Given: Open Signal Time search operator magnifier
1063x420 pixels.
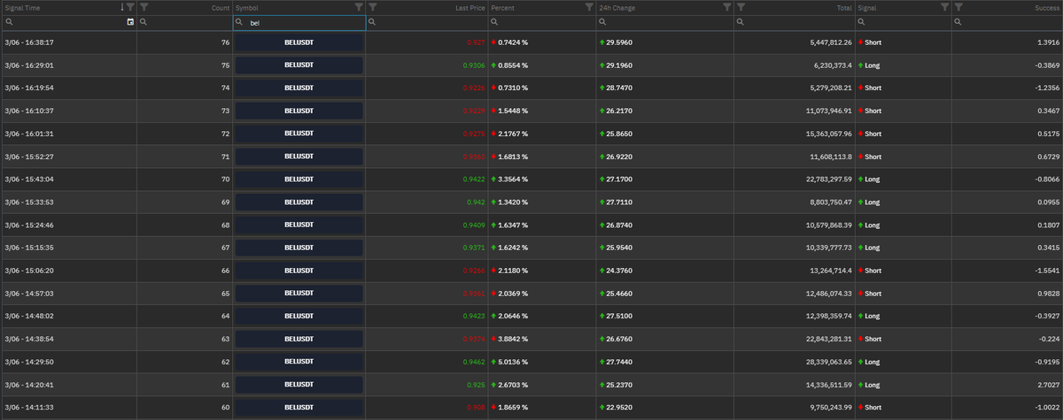Looking at the screenshot, I should click(x=9, y=22).
